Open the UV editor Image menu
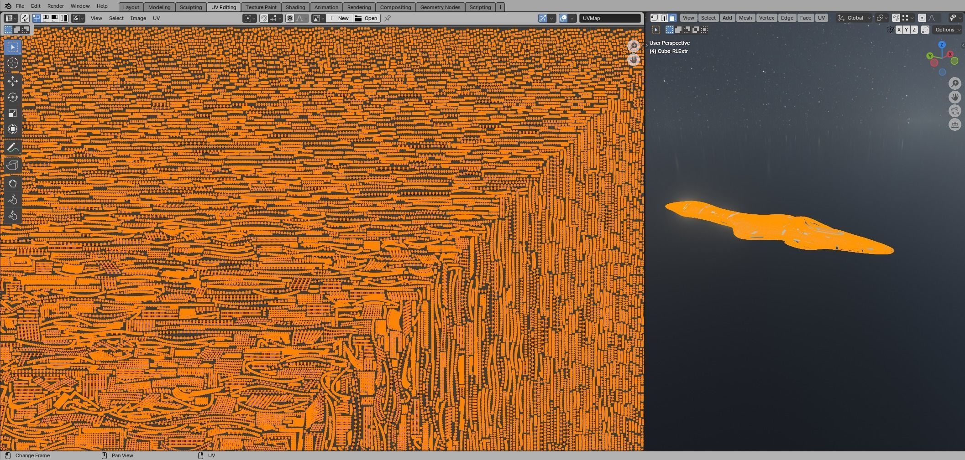965x460 pixels. 138,18
